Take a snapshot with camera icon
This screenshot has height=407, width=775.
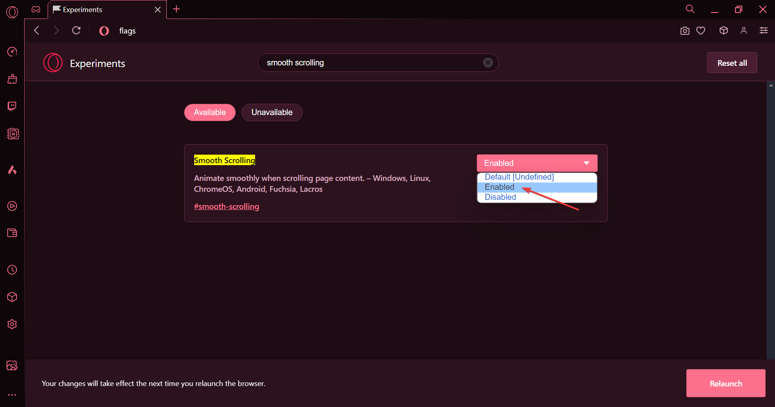coord(685,31)
